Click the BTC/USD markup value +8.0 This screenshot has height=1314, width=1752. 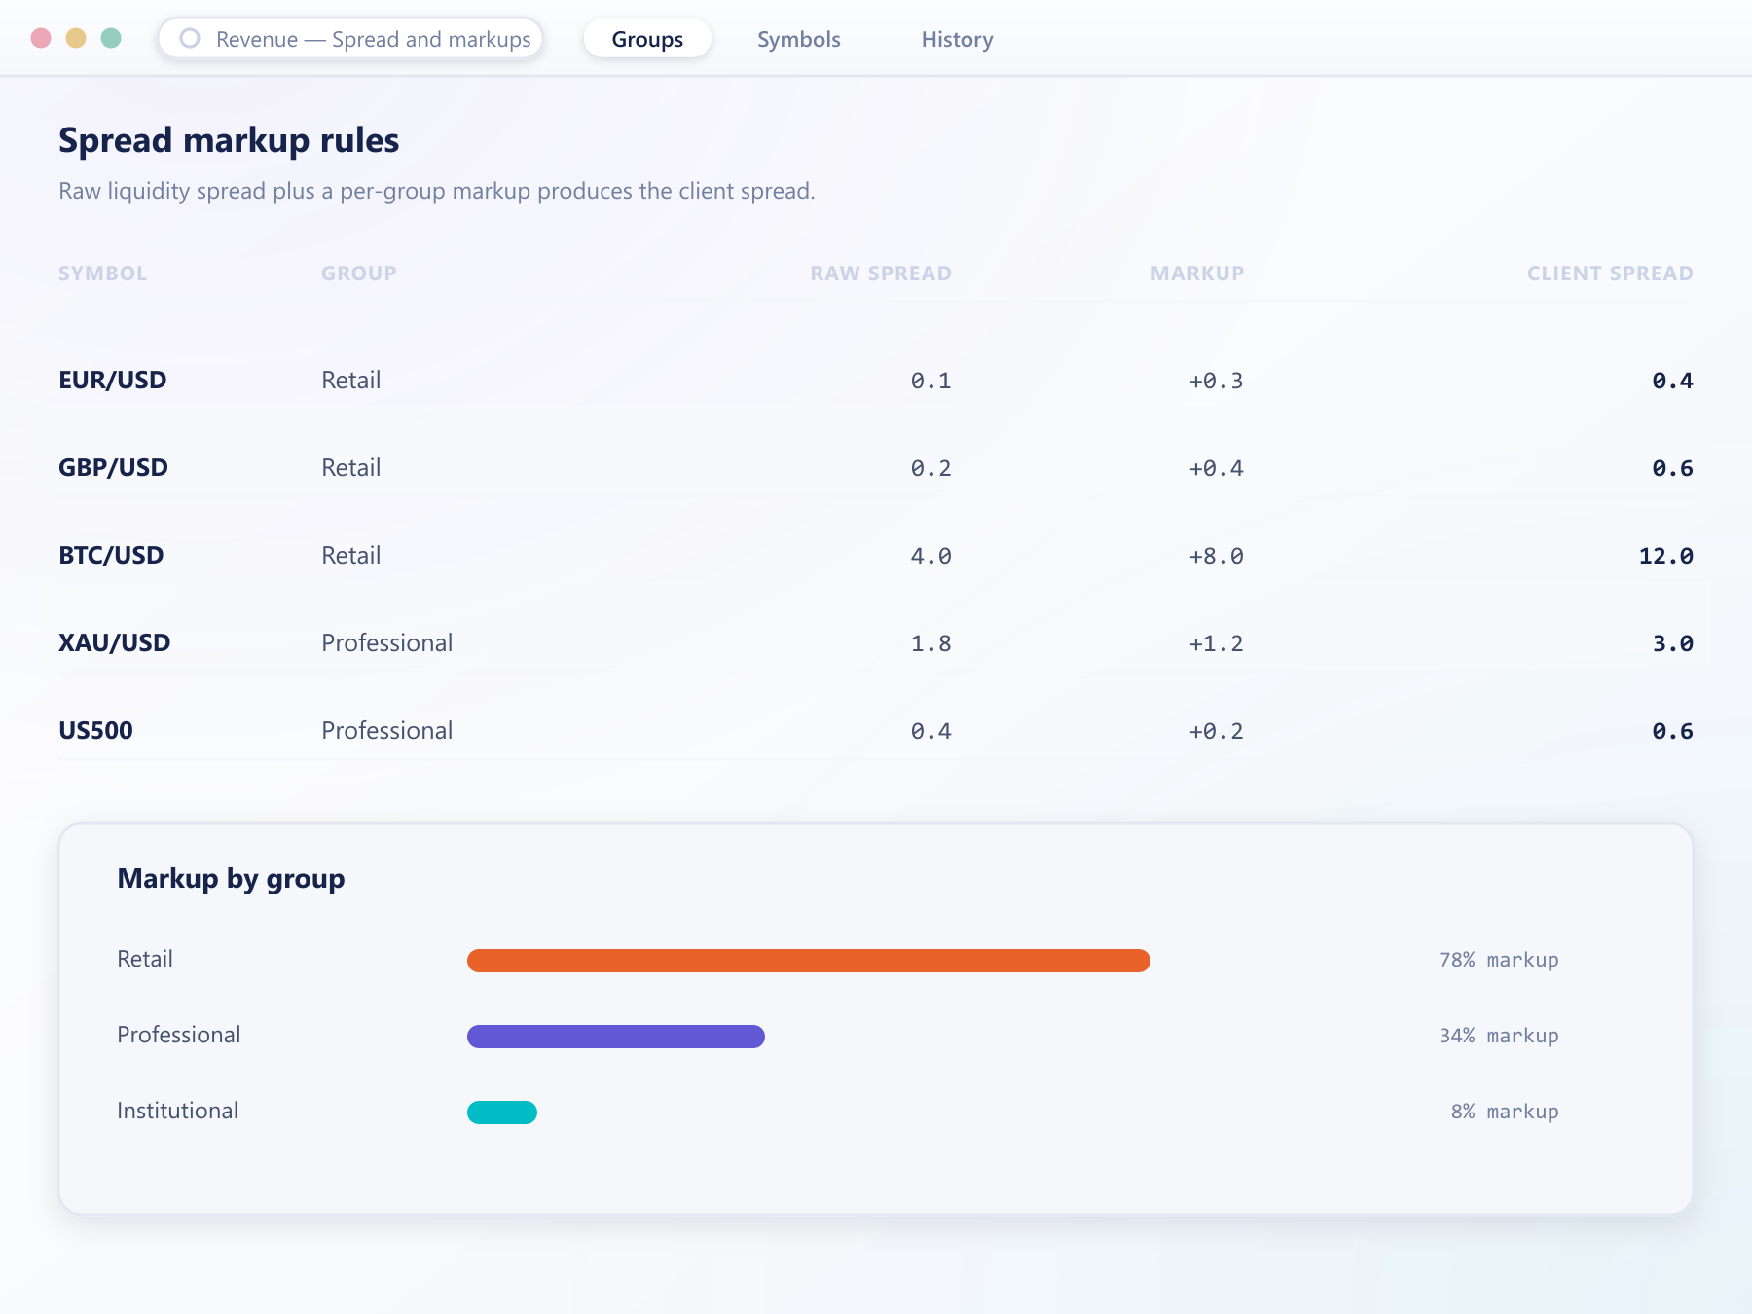click(1216, 556)
